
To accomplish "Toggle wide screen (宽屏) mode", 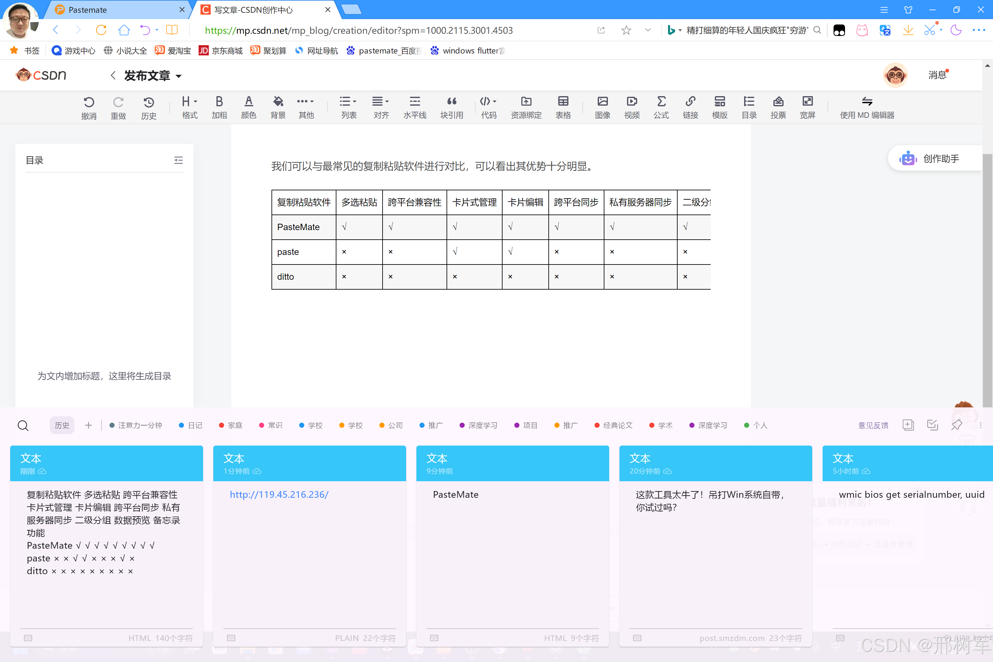I will (x=807, y=107).
